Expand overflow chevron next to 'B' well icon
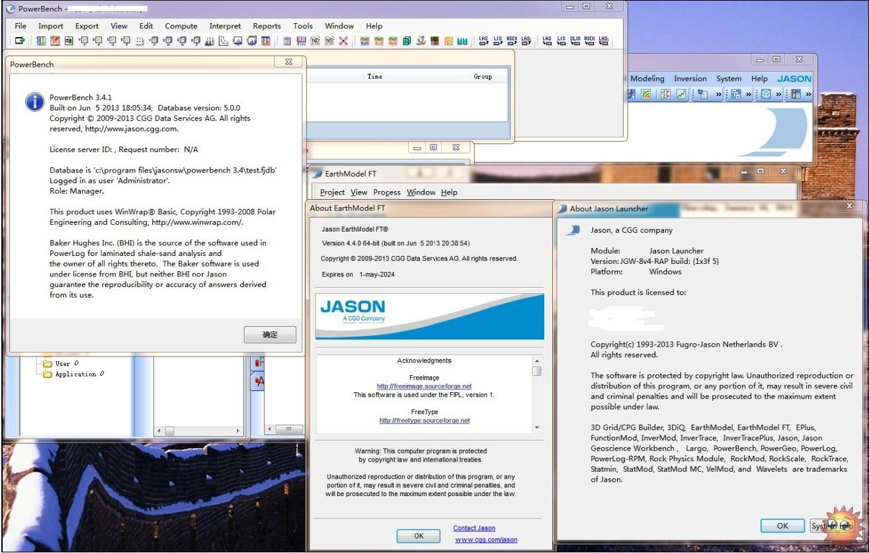Image resolution: width=869 pixels, height=553 pixels. point(809,95)
